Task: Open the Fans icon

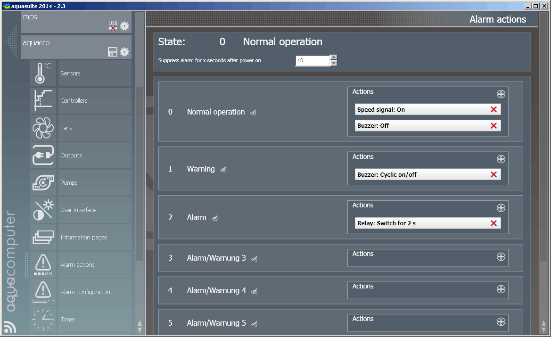Action: [43, 128]
